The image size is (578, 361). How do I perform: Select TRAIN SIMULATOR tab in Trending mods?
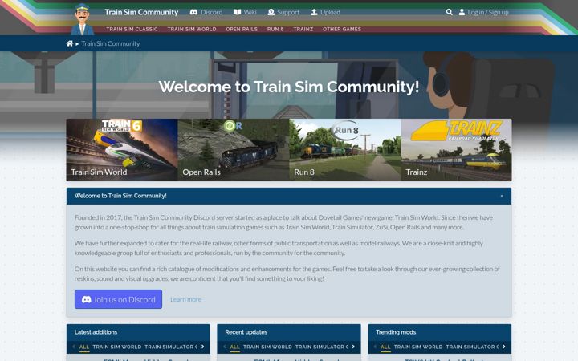pyautogui.click(x=470, y=347)
